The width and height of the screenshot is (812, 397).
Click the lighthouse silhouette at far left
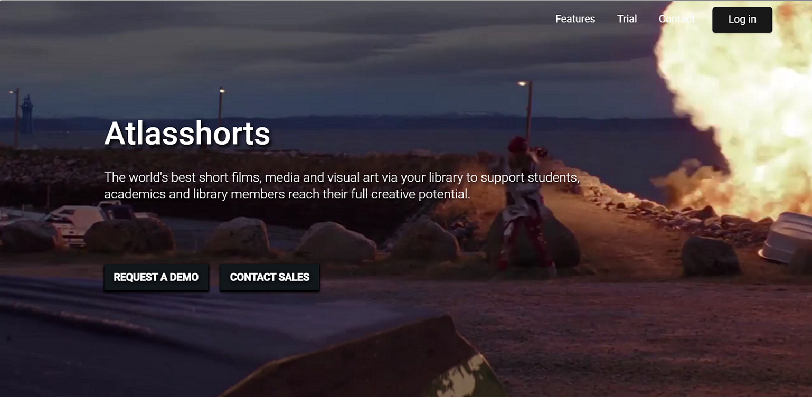tap(26, 114)
